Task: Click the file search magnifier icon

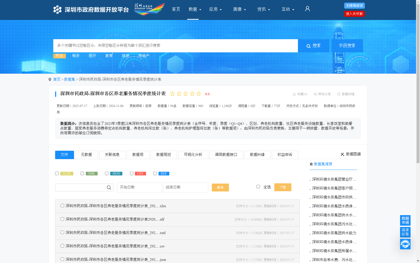Action: [109, 188]
